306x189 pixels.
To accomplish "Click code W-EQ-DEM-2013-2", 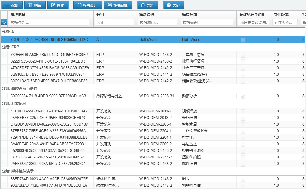I will coord(155,118).
